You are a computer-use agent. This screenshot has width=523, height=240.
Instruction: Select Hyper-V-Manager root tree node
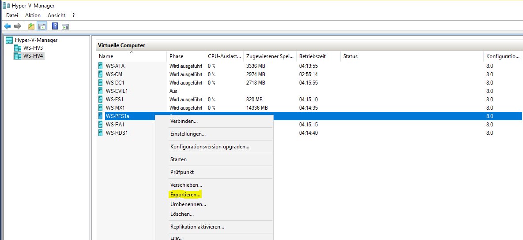(x=36, y=40)
